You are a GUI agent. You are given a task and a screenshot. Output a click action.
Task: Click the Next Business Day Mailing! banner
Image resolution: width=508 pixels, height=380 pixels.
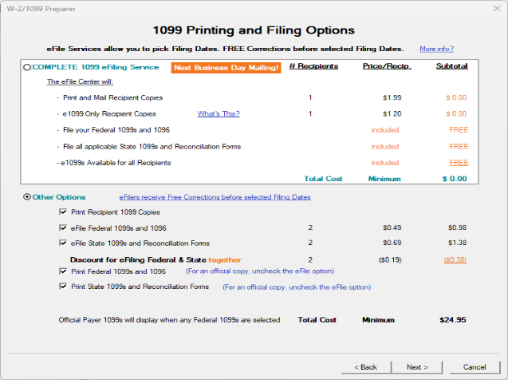(x=225, y=67)
